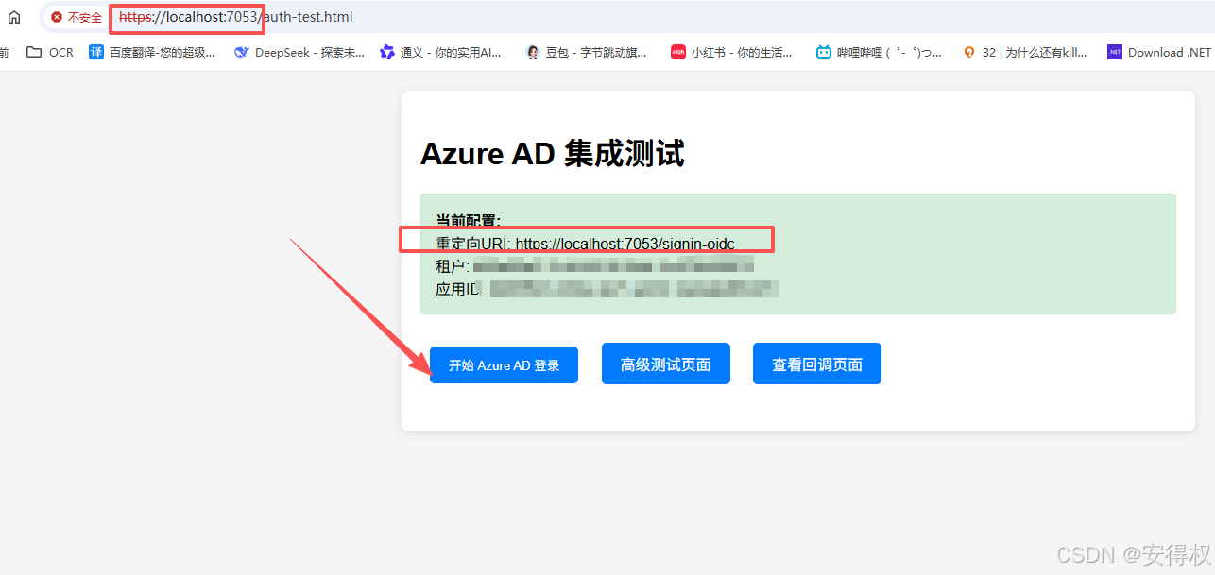Open the DeepSeek bookmark

[299, 53]
